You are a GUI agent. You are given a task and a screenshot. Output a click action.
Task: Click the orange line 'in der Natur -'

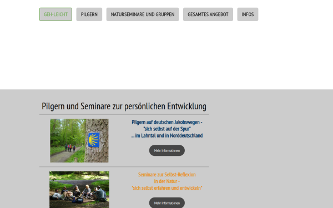[x=167, y=181]
